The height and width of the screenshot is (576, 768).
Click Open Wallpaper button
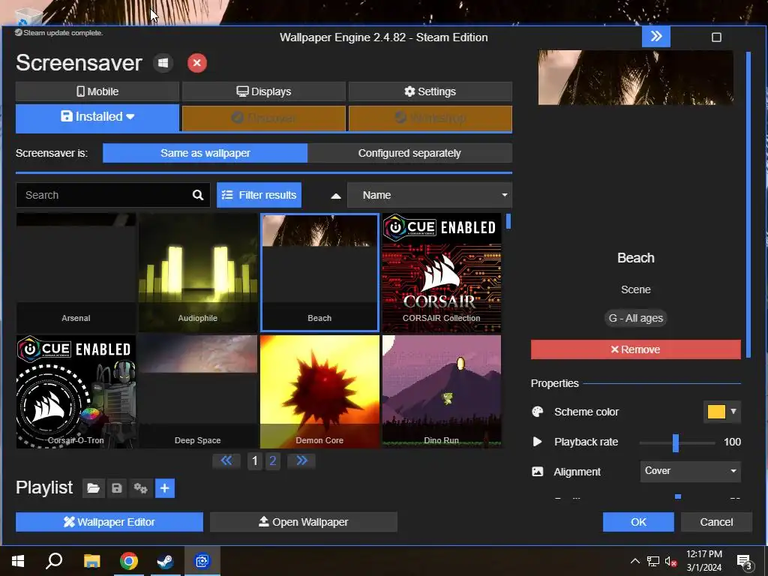[x=303, y=522]
